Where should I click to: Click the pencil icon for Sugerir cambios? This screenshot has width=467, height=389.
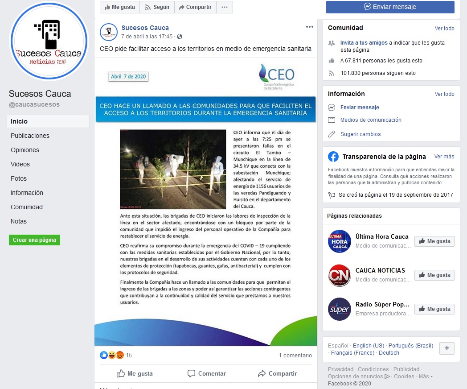coord(332,134)
